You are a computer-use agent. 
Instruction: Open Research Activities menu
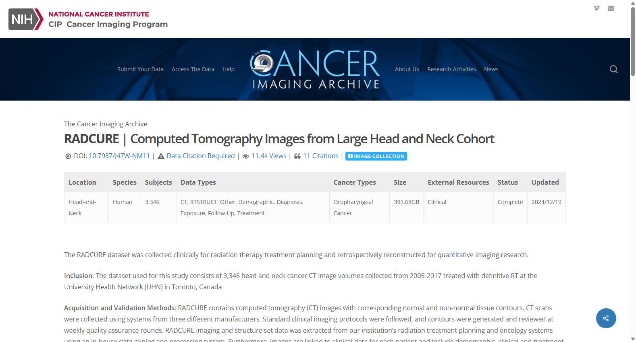(x=451, y=69)
